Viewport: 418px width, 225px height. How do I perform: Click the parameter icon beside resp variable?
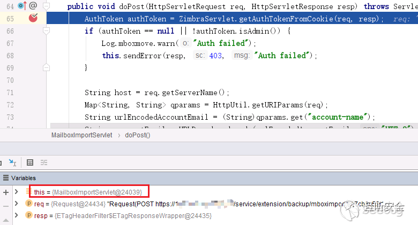(x=29, y=215)
